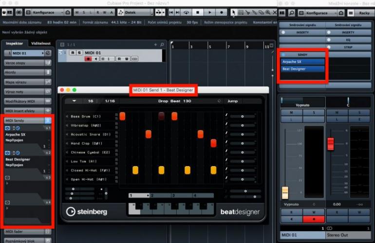The height and width of the screenshot is (243, 375).
Task: Expand the SENDY rack in mixer
Action: click(x=302, y=55)
